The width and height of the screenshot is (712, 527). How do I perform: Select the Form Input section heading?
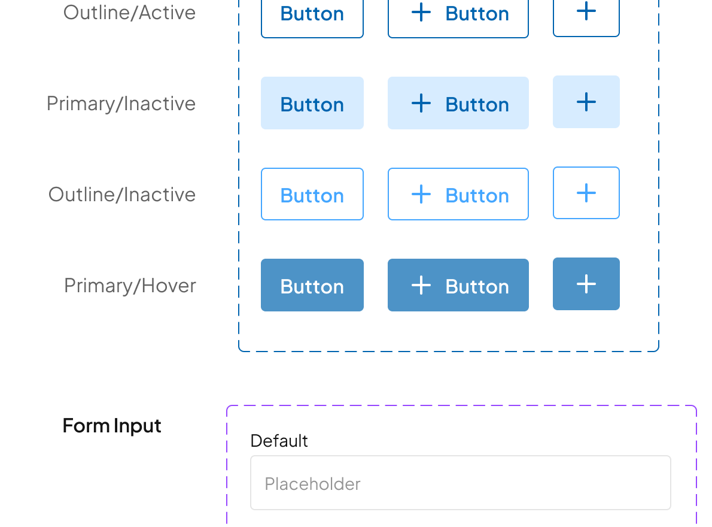pos(112,426)
